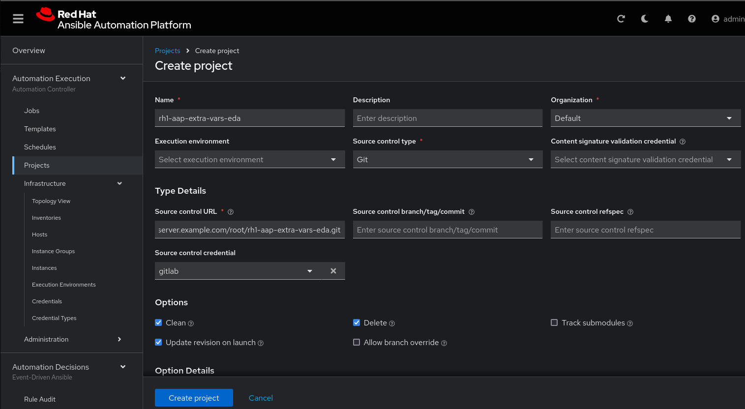
Task: Collapse the Automation Decisions section
Action: (x=123, y=367)
